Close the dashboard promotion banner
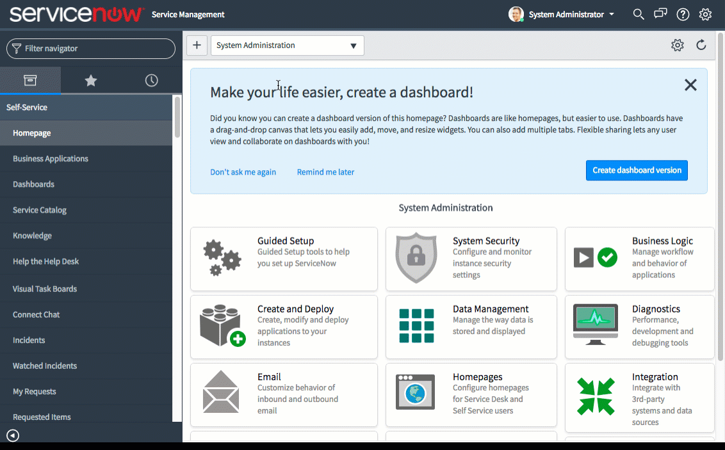Image resolution: width=725 pixels, height=450 pixels. pyautogui.click(x=690, y=85)
